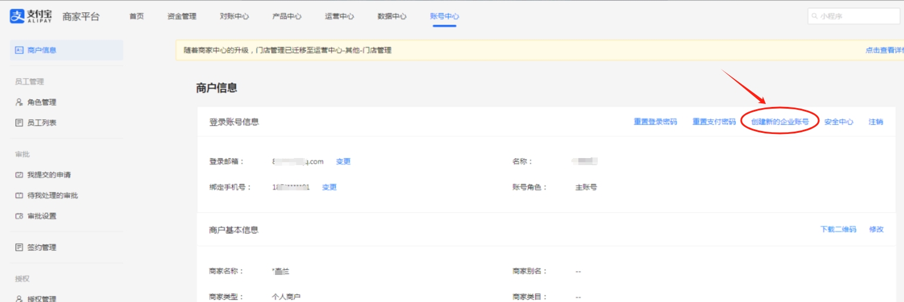Switch to 数据中心 in top navigation
The image size is (904, 302).
[x=392, y=16]
